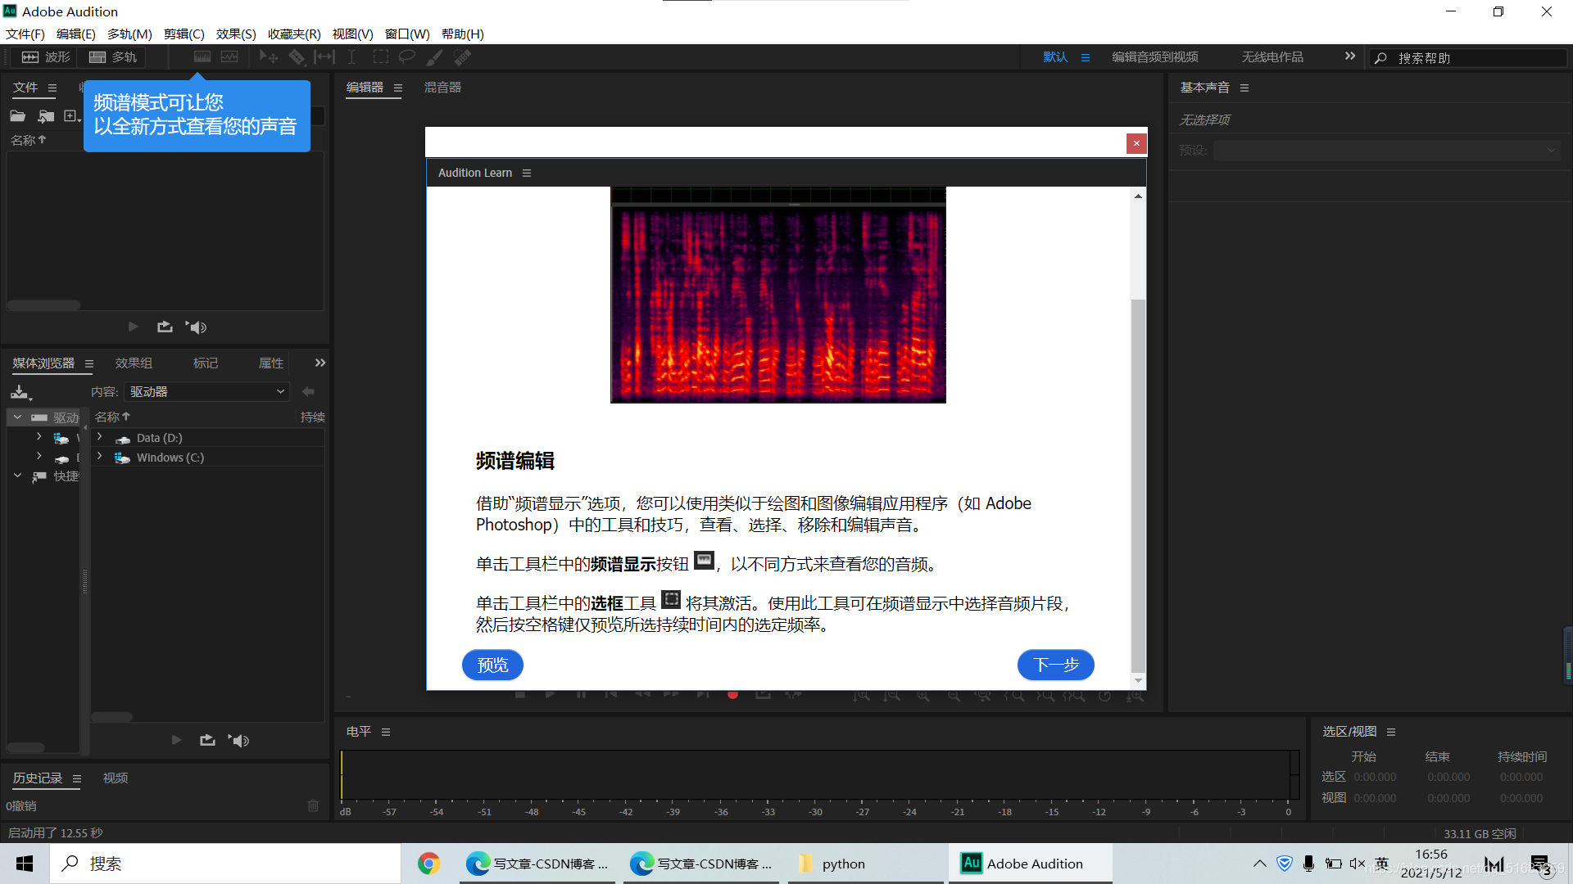
Task: Toggle the spectral frequency display button
Action: pyautogui.click(x=202, y=57)
